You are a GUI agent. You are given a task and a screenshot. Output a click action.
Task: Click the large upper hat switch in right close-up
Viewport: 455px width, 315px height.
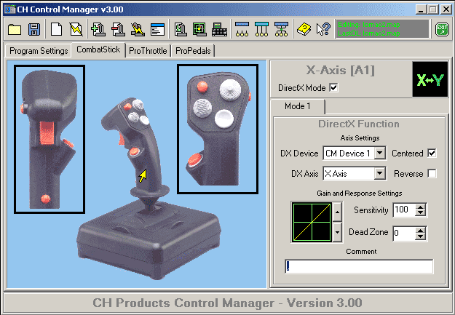[x=230, y=89]
